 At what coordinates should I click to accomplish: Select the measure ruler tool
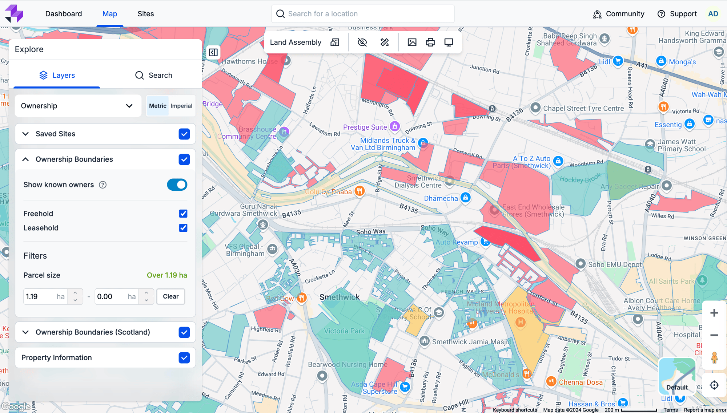coord(385,42)
